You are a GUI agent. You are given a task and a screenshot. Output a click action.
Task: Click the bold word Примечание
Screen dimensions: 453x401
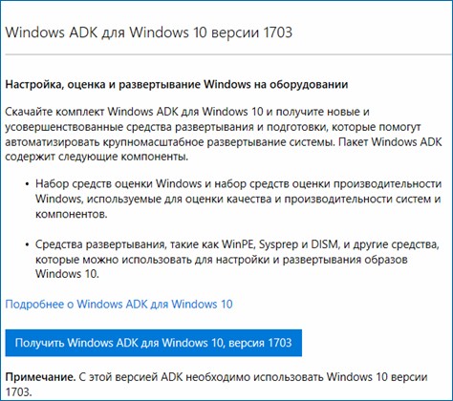coord(40,377)
